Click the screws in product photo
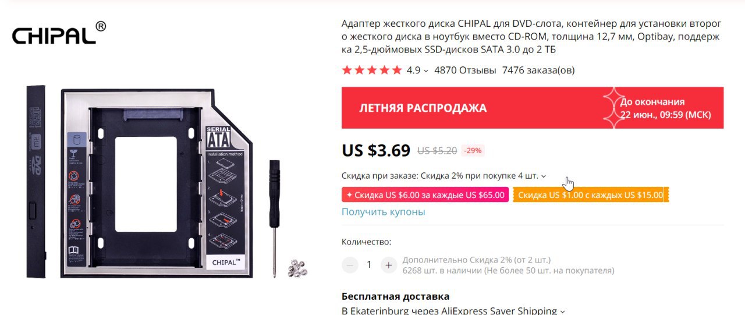The height and width of the screenshot is (315, 745). [297, 267]
